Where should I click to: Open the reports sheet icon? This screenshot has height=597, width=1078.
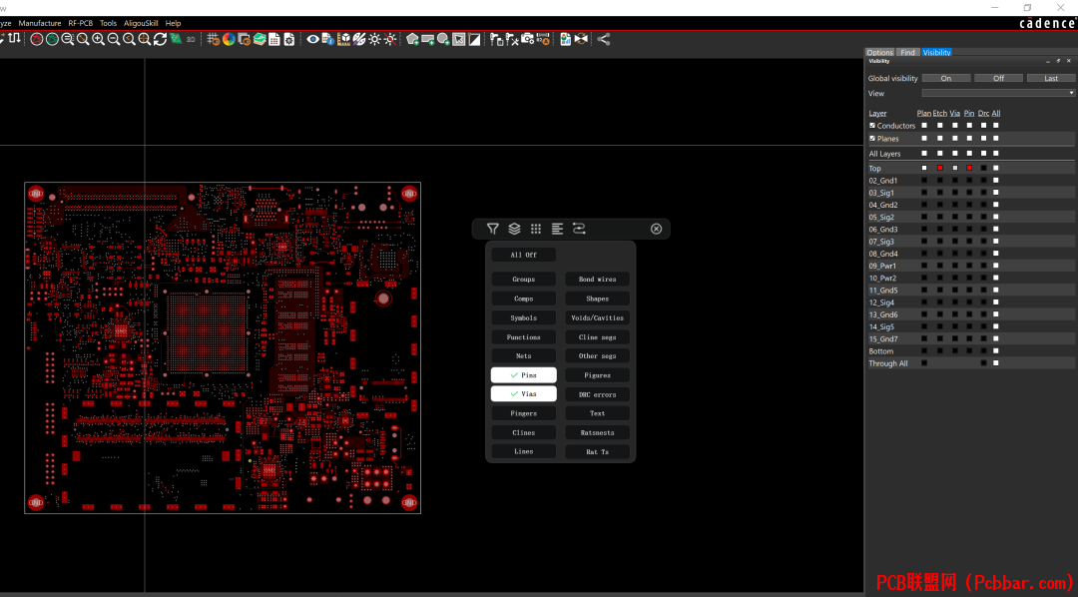point(274,39)
